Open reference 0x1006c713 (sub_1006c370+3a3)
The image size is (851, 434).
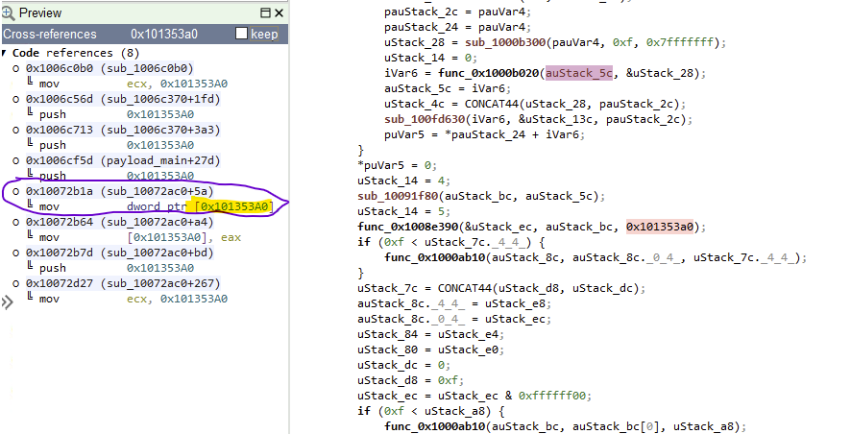click(123, 130)
